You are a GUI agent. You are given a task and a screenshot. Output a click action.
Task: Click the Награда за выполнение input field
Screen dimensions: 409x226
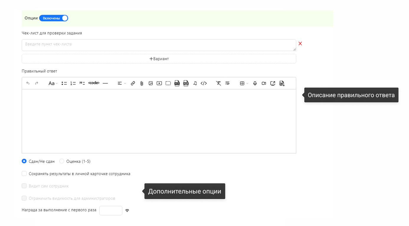click(x=111, y=210)
